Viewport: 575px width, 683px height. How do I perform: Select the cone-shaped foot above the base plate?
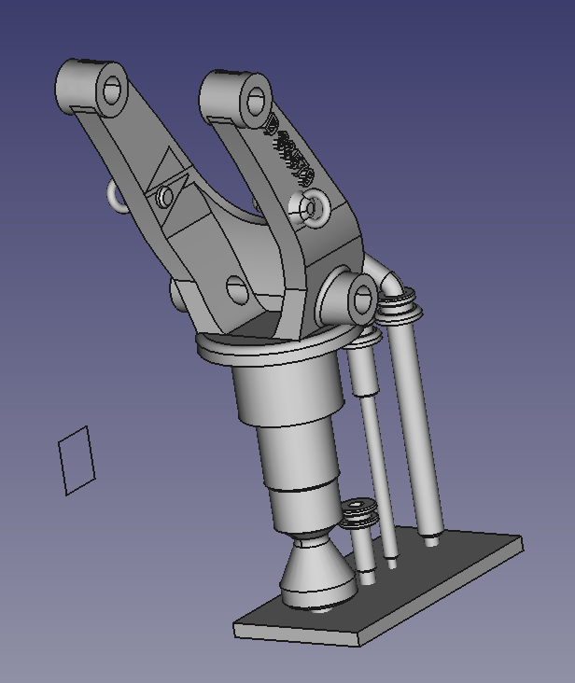click(x=318, y=573)
